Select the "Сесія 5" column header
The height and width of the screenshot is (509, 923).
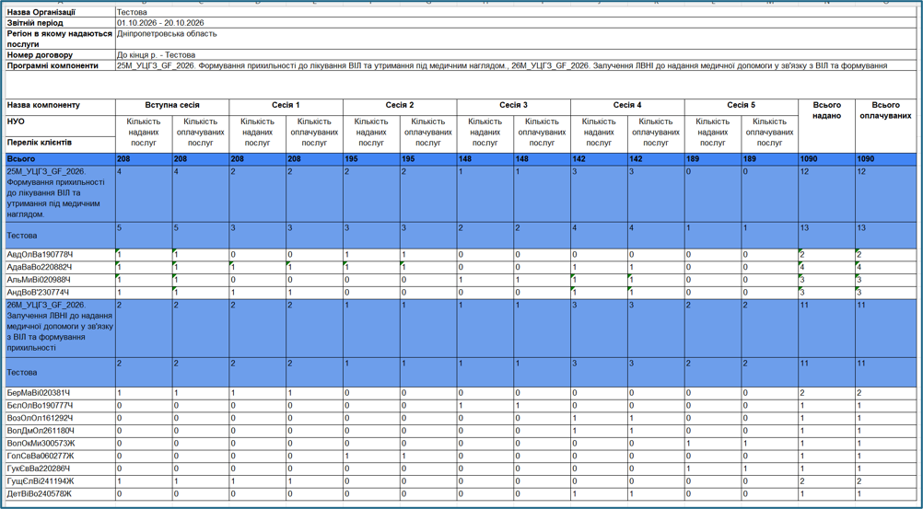pyautogui.click(x=742, y=106)
